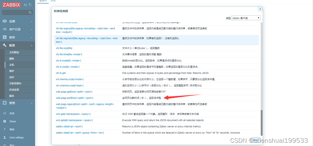The height and width of the screenshot is (146, 313).
Task: Select vm.memory.size[<mode>] item key
Action: click(x=70, y=79)
